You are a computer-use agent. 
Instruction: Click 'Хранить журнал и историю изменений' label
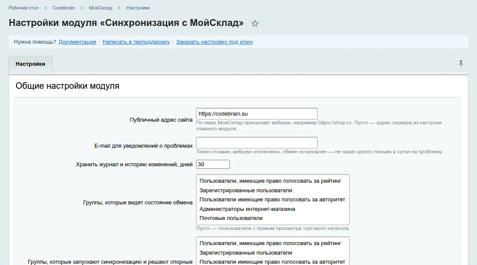tap(134, 165)
